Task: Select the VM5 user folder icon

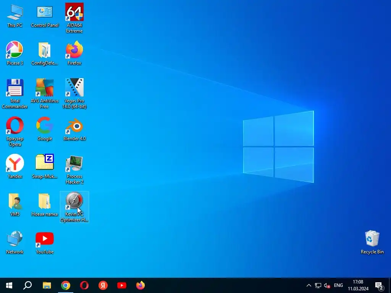Action: [x=15, y=204]
